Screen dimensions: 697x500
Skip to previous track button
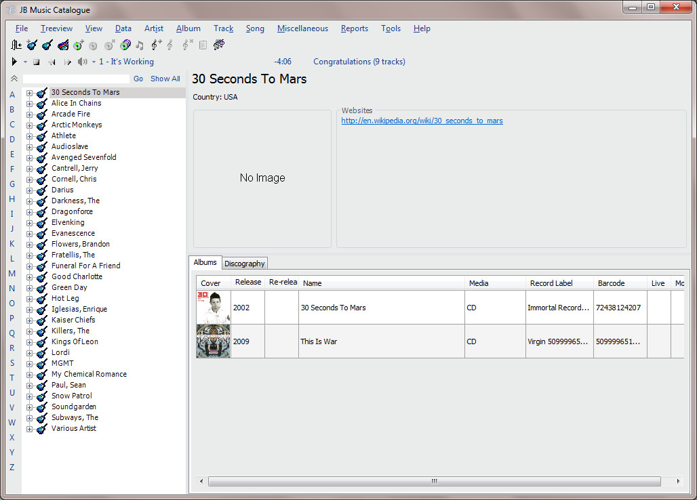click(52, 62)
